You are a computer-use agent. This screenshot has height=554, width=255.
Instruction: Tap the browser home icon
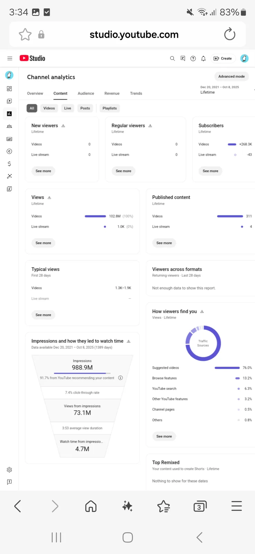pyautogui.click(x=91, y=506)
